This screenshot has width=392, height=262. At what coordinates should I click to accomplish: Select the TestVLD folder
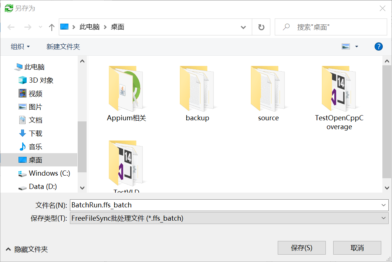coord(126,166)
